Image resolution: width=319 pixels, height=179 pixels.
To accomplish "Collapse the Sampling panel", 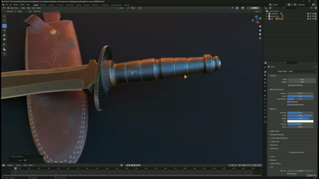I will [x=273, y=76].
